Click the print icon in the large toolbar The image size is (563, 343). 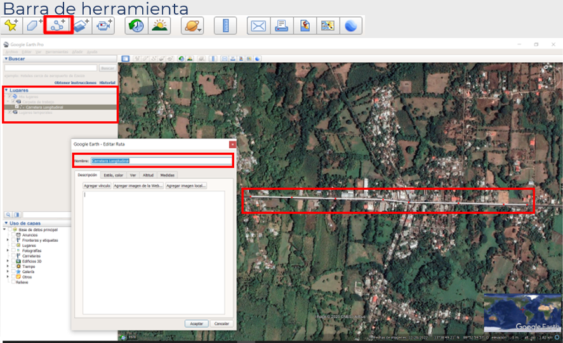(281, 26)
